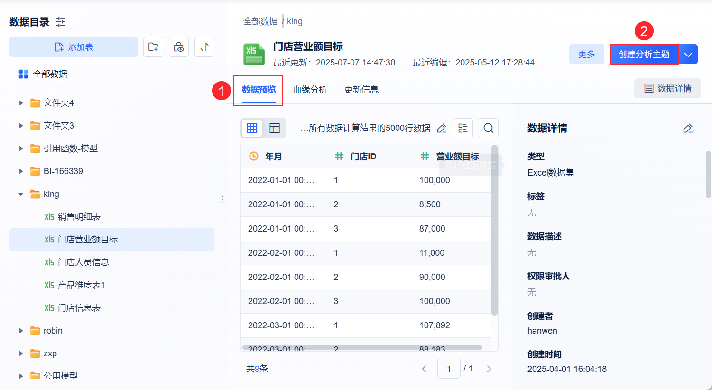Screen dimensions: 712x390
Task: Click king in the breadcrumb
Action: (295, 21)
